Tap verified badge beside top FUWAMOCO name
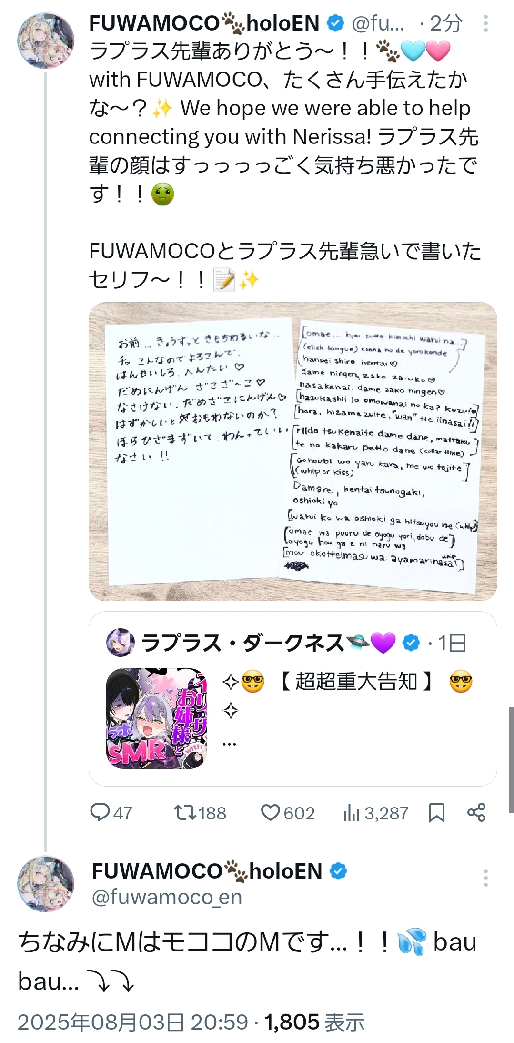The image size is (514, 1043). pyautogui.click(x=335, y=23)
